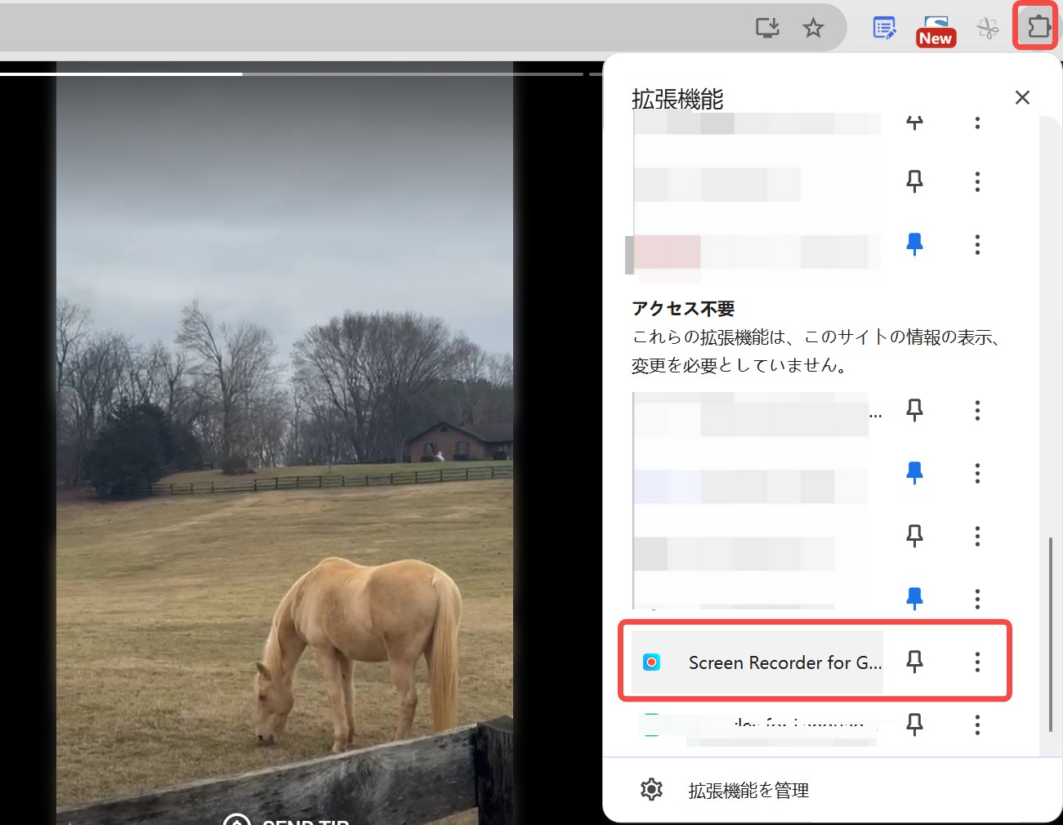
Task: Open the extension badged "New"
Action: 936,31
